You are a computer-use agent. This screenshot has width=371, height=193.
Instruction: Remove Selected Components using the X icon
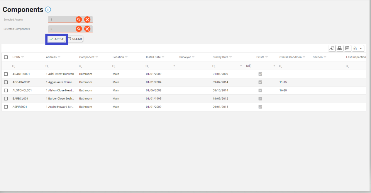point(87,29)
